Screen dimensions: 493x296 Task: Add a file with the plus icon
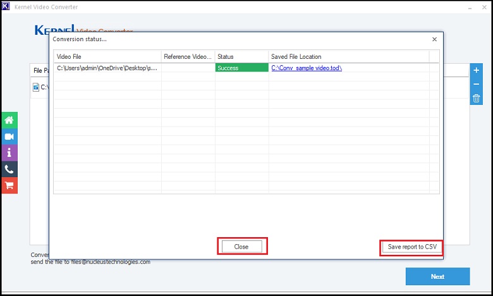coord(477,70)
